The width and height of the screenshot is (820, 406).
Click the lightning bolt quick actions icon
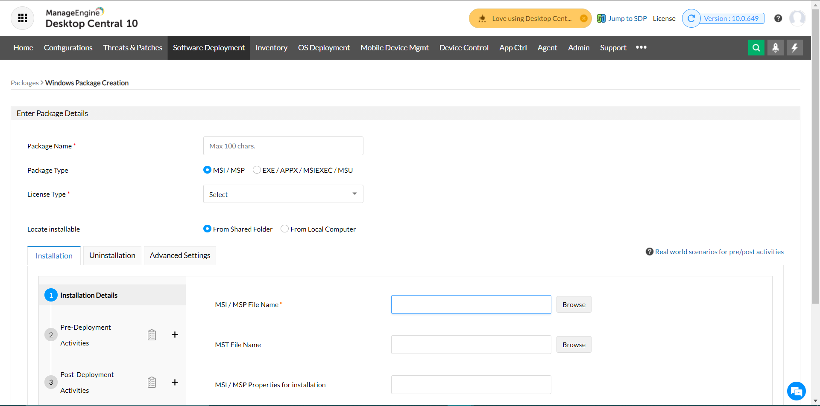(794, 47)
